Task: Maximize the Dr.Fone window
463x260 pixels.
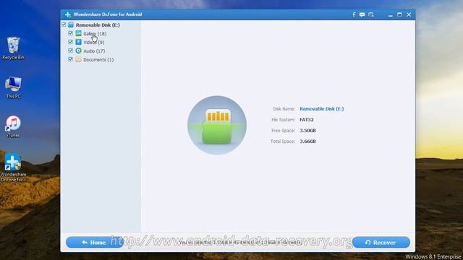Action: click(x=399, y=14)
